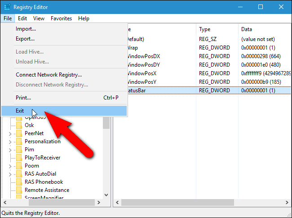Select Connect Network Registry... menu entry
Viewport: 292px width, 218px height.
click(64, 75)
